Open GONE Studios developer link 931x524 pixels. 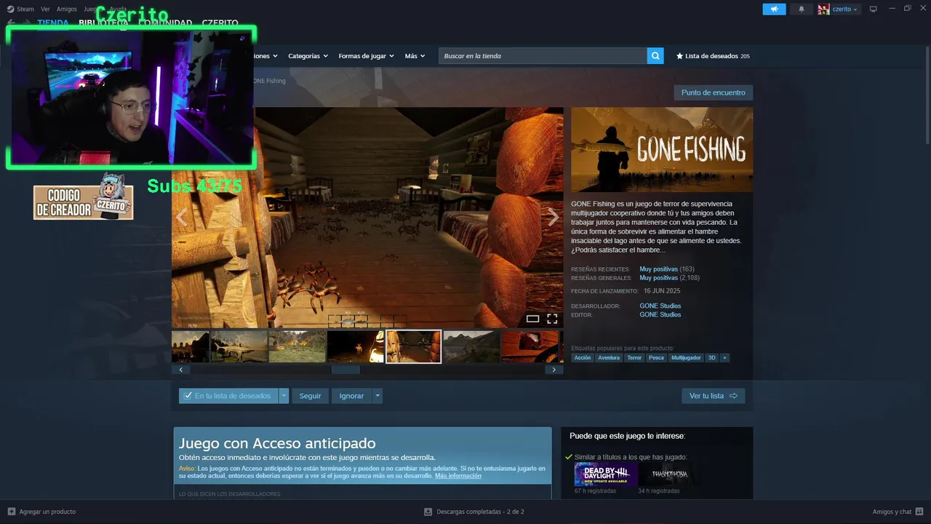(x=660, y=306)
